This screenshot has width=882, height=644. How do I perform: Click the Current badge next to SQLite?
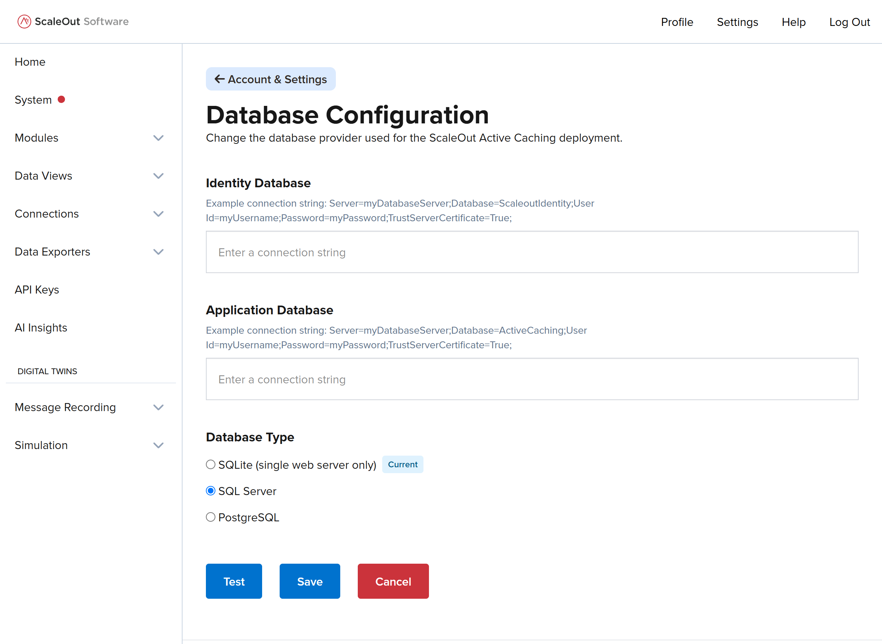pos(403,464)
